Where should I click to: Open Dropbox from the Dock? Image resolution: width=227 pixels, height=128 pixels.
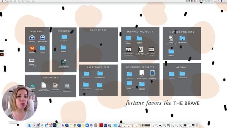[x=105, y=125]
